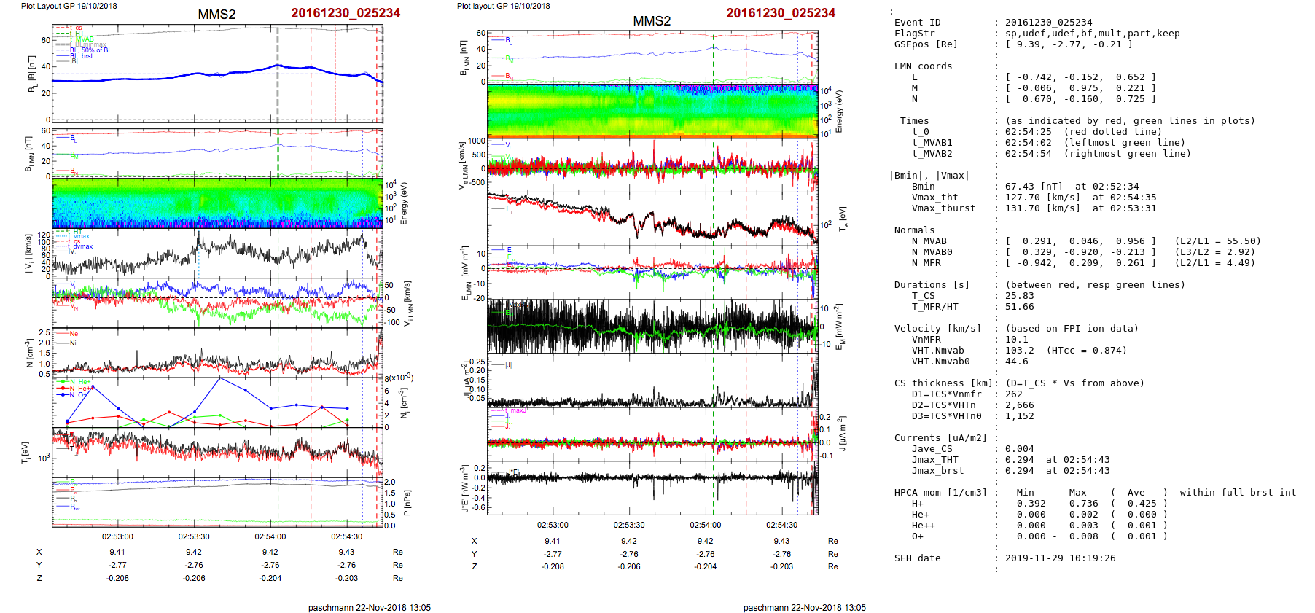Click the paschmann footer under the left plot
This screenshot has width=1315, height=613.
pyautogui.click(x=369, y=607)
